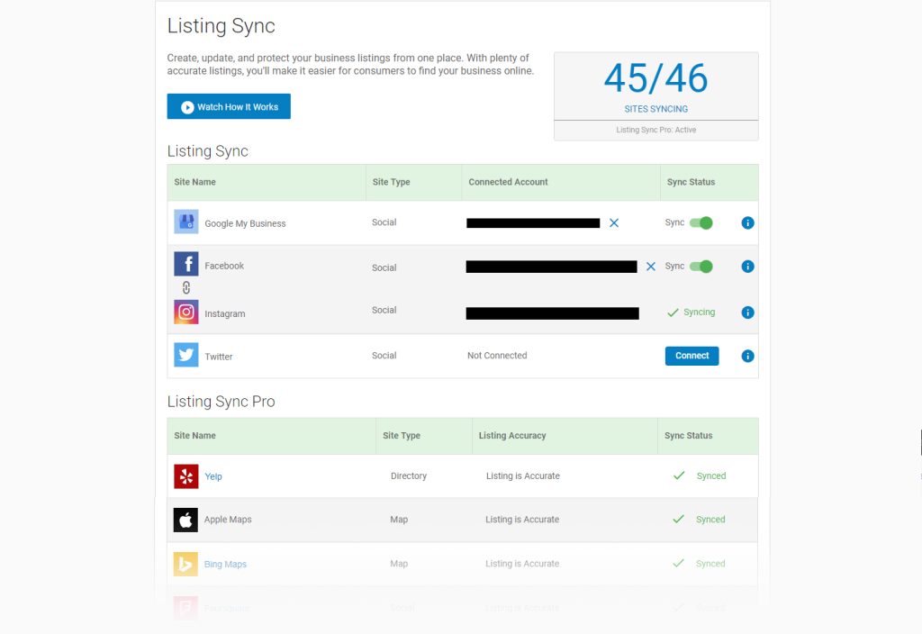Click the Site Name header in Listing Sync table
The width and height of the screenshot is (922, 634).
pos(194,182)
